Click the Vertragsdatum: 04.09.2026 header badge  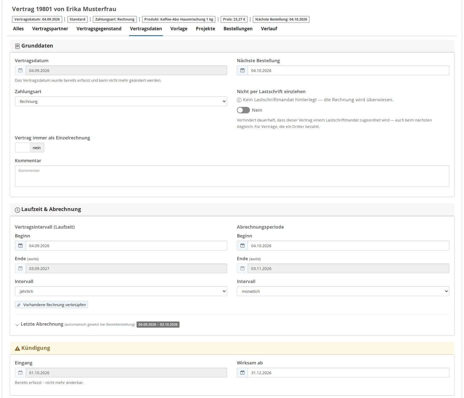(37, 19)
